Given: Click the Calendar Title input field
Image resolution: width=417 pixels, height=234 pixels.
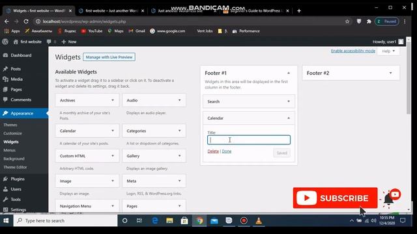Looking at the screenshot, I should click(x=249, y=140).
